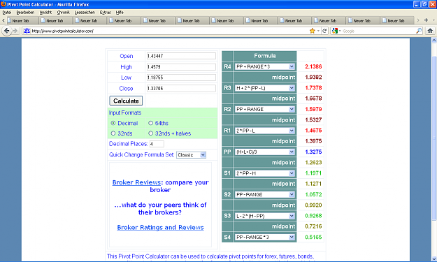
Task: Click the browser Back arrow button
Action: tap(7, 31)
